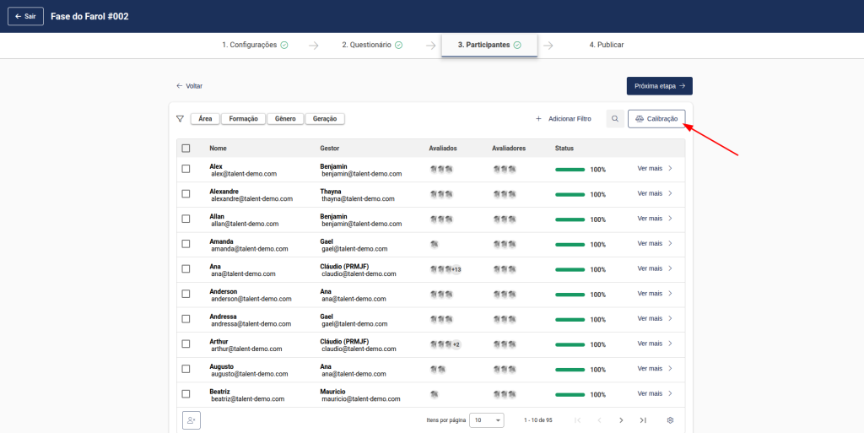Screen dimensions: 864x433
Task: Select the checkbox for Beatriz
Action: tap(186, 394)
